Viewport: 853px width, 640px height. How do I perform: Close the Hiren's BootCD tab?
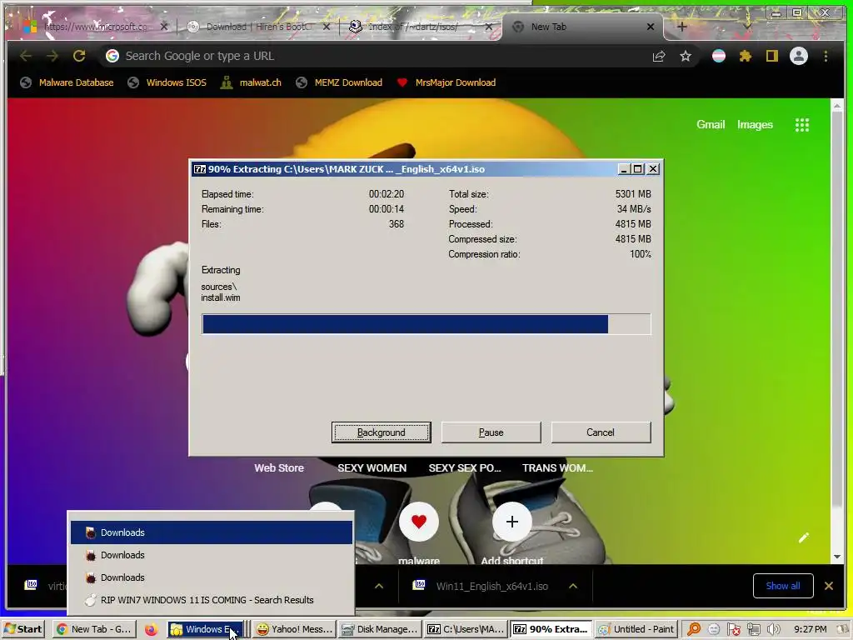click(327, 27)
